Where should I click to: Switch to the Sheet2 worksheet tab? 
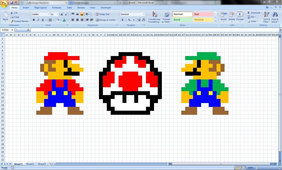(x=30, y=164)
